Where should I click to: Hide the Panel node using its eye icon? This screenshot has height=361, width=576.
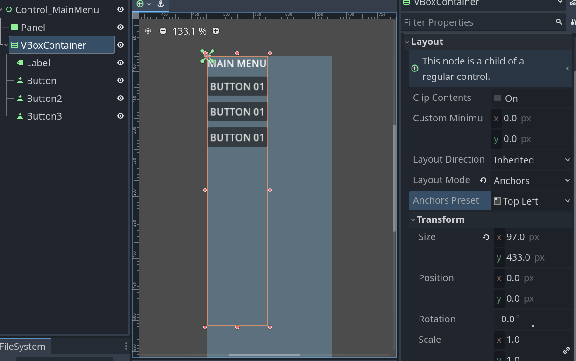(121, 28)
